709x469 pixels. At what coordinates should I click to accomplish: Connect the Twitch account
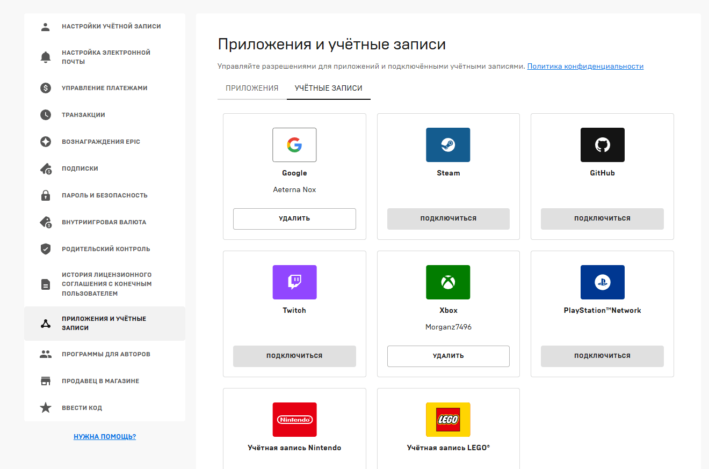pos(294,356)
